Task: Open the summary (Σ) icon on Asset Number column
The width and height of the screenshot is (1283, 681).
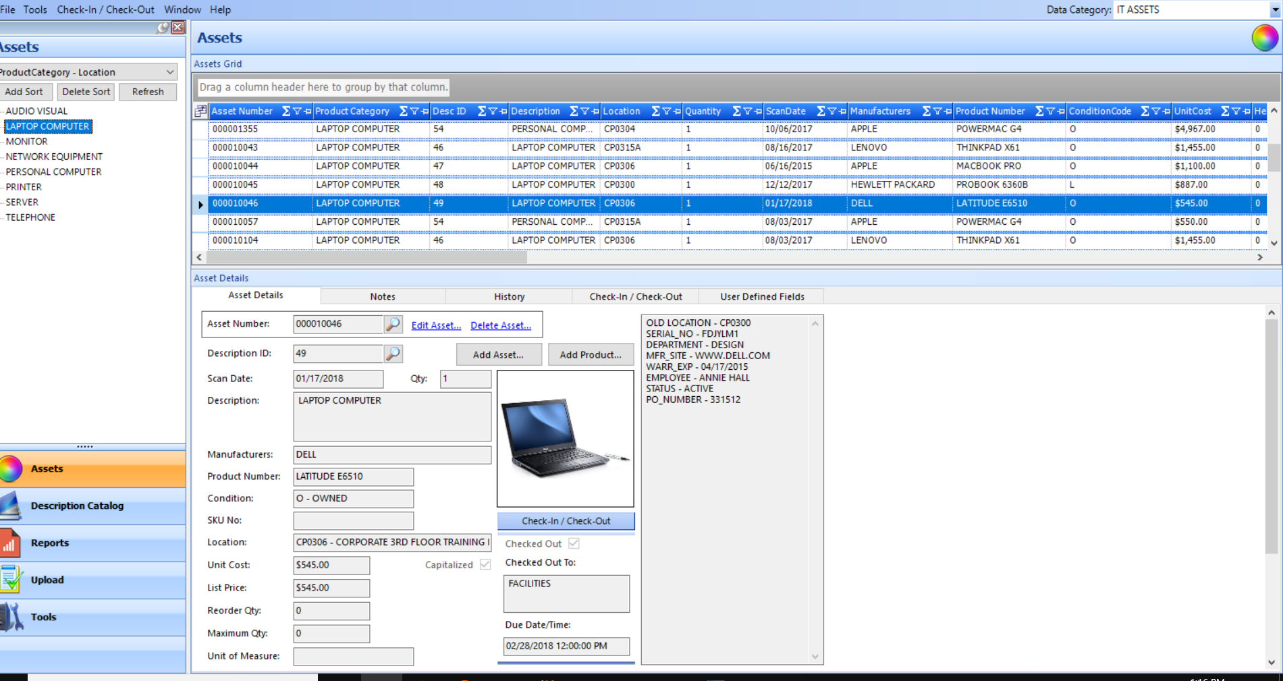Action: point(285,111)
